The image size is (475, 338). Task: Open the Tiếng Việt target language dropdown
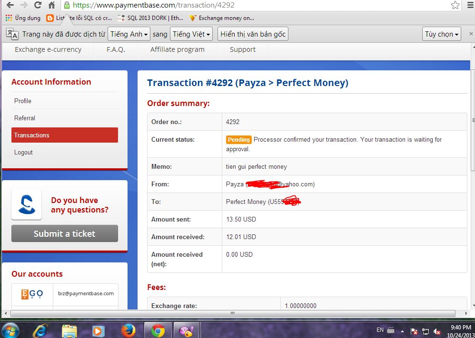191,34
